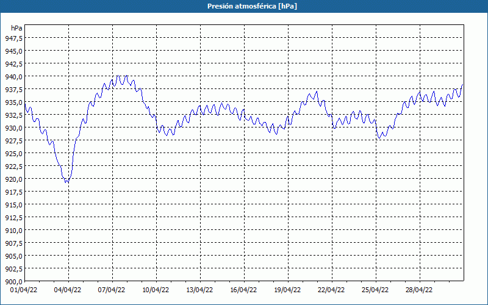Click the 937,5 axis value
This screenshot has width=488, height=305.
click(13, 90)
